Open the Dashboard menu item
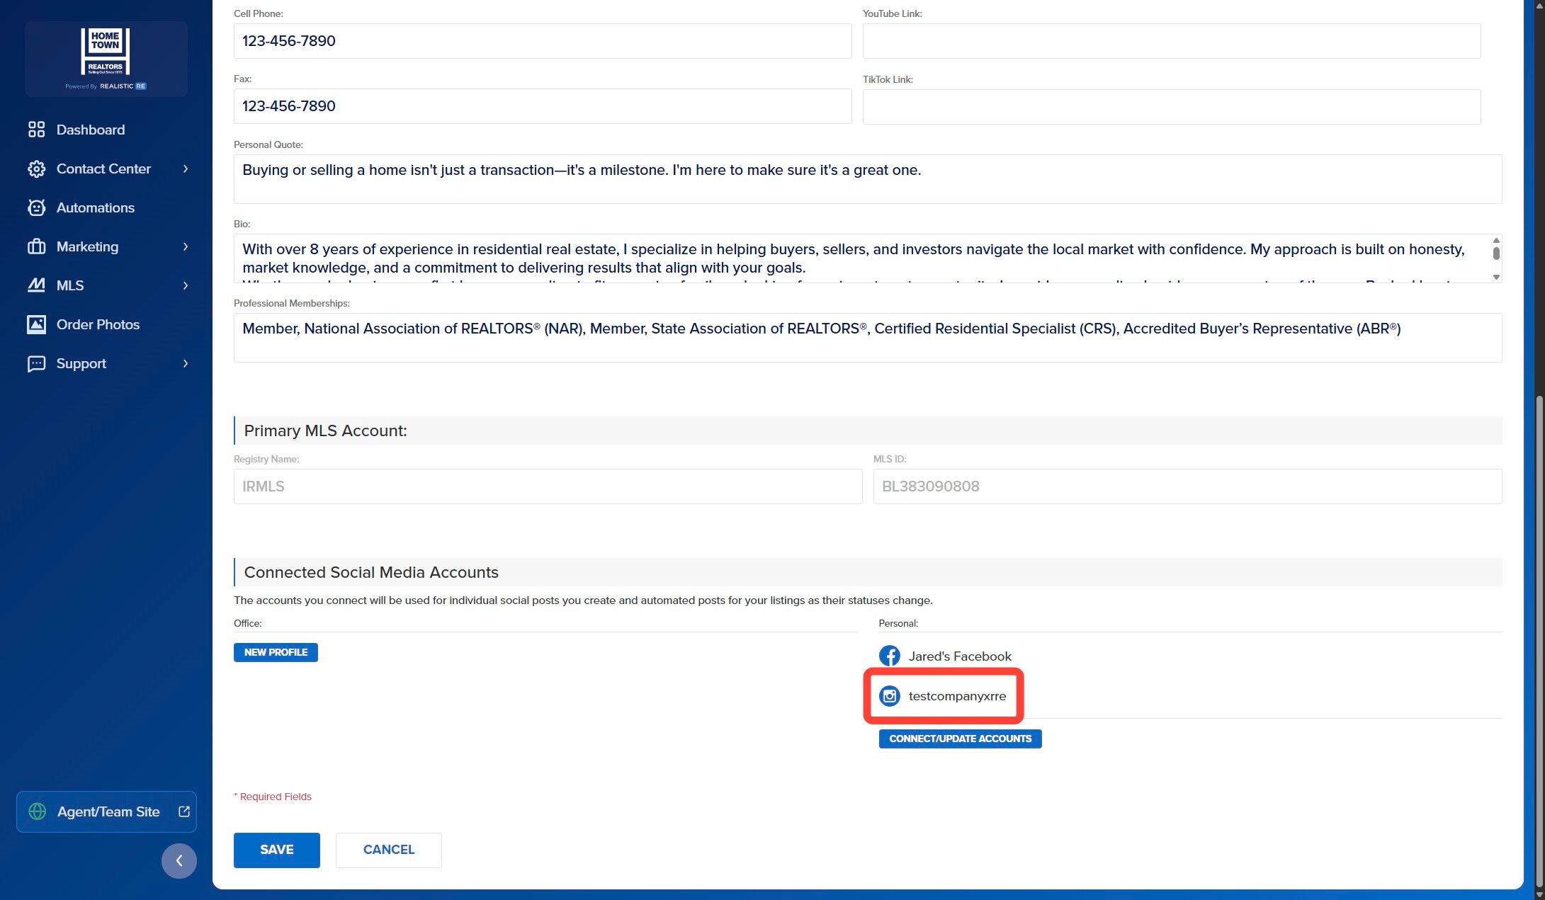 click(x=91, y=130)
